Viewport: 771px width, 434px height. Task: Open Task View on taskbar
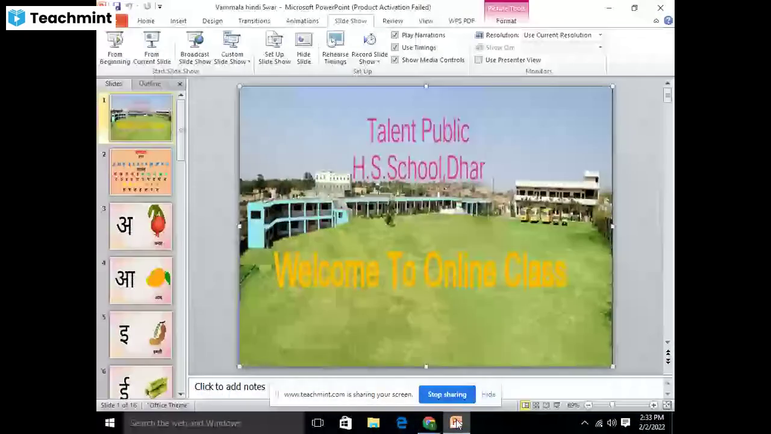(317, 423)
